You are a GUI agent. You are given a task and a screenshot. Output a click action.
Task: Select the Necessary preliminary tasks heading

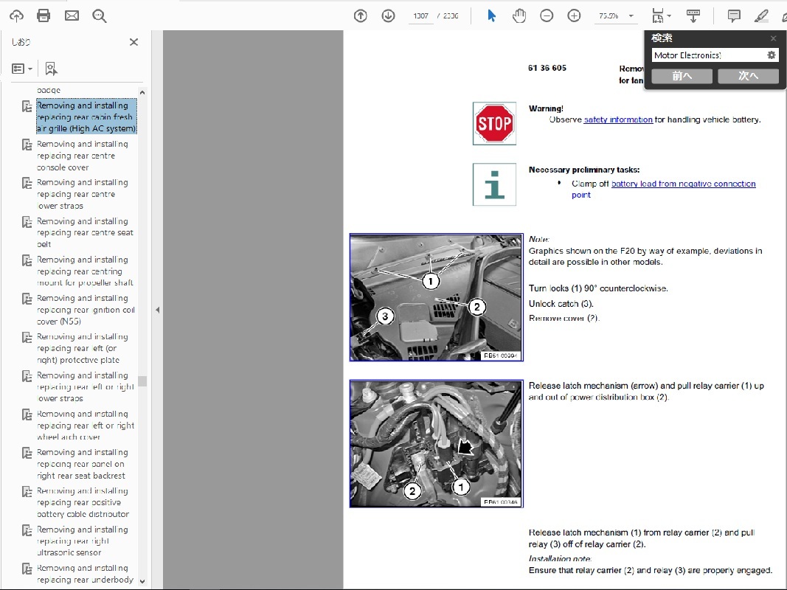coord(584,170)
